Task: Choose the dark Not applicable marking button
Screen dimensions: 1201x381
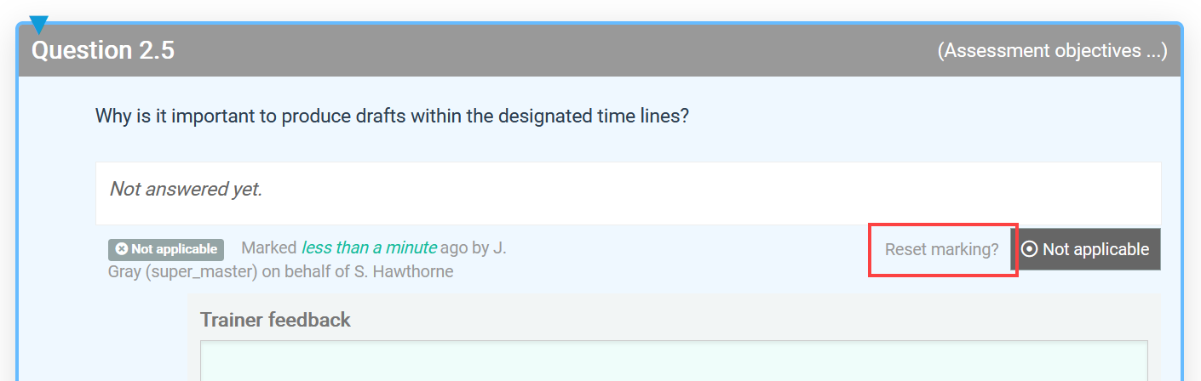Action: point(1086,249)
